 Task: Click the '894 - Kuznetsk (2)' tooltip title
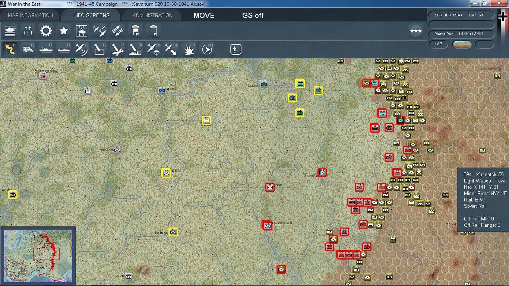coord(484,174)
